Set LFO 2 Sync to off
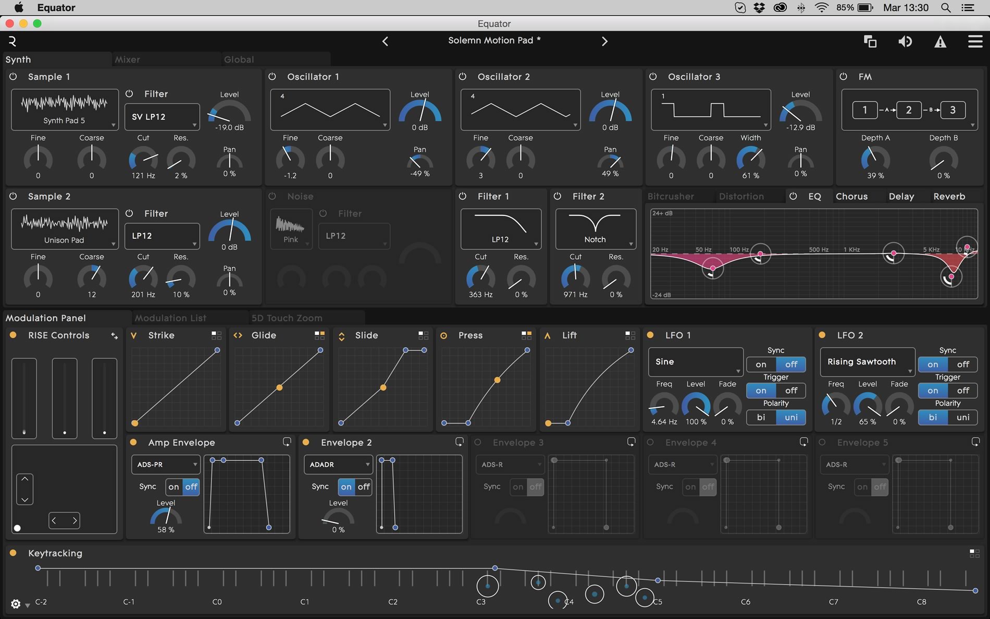This screenshot has height=619, width=990. (963, 365)
